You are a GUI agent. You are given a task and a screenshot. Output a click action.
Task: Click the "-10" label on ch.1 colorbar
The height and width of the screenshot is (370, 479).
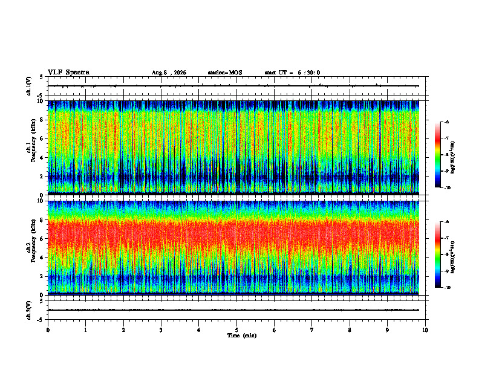pyautogui.click(x=447, y=188)
